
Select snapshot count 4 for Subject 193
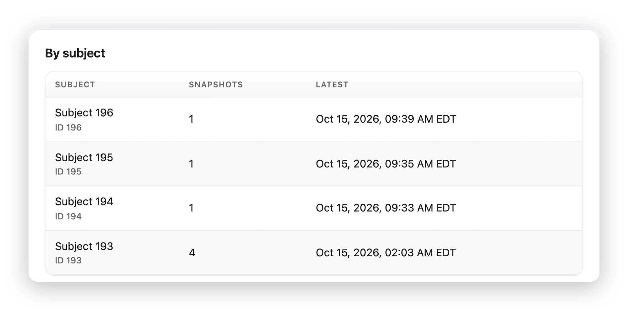click(192, 252)
